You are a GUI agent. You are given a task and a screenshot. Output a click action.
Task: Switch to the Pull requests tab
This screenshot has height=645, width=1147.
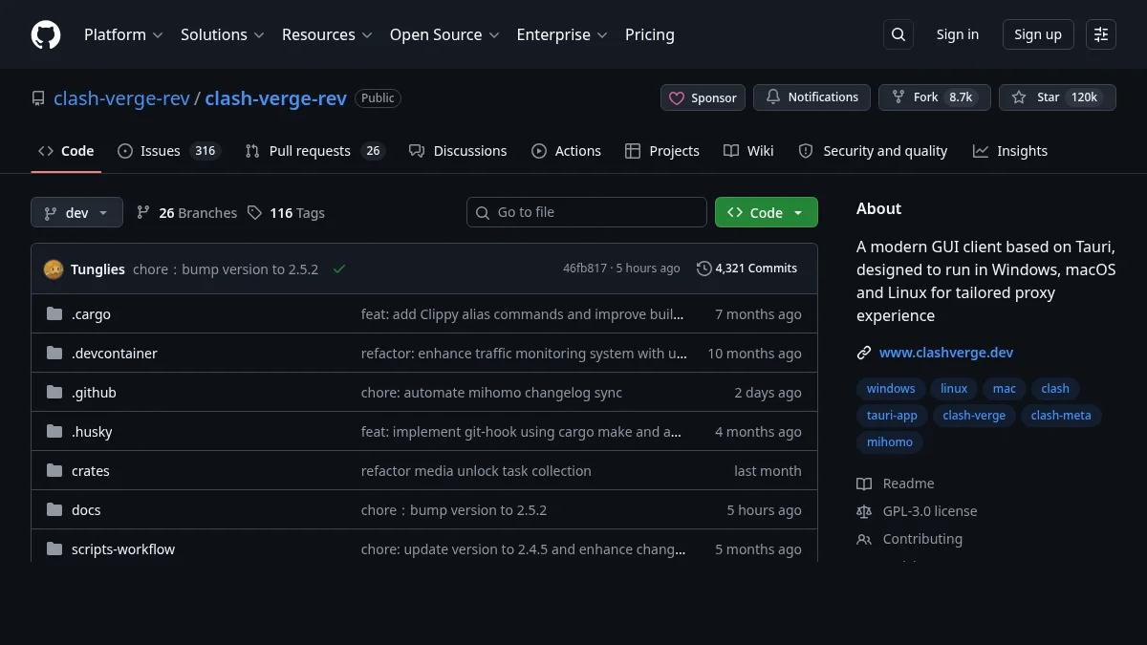coord(314,151)
